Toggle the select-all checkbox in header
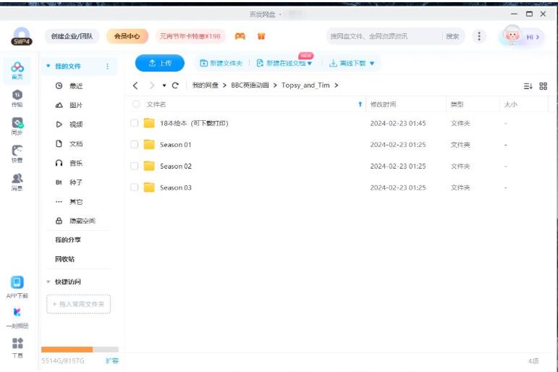The image size is (558, 372). (136, 104)
